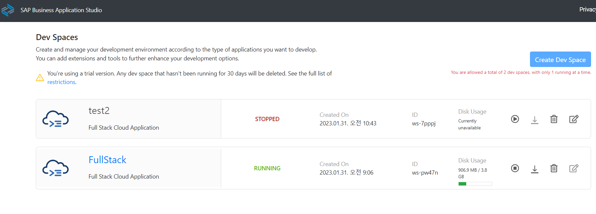Click the trial version warning triangle

click(40, 78)
